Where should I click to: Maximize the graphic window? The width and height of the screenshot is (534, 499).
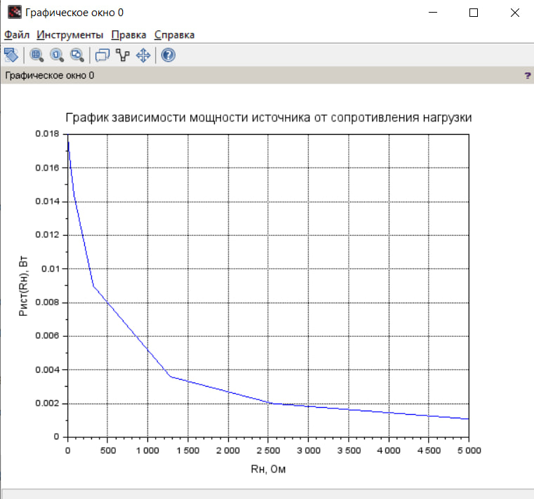click(474, 13)
